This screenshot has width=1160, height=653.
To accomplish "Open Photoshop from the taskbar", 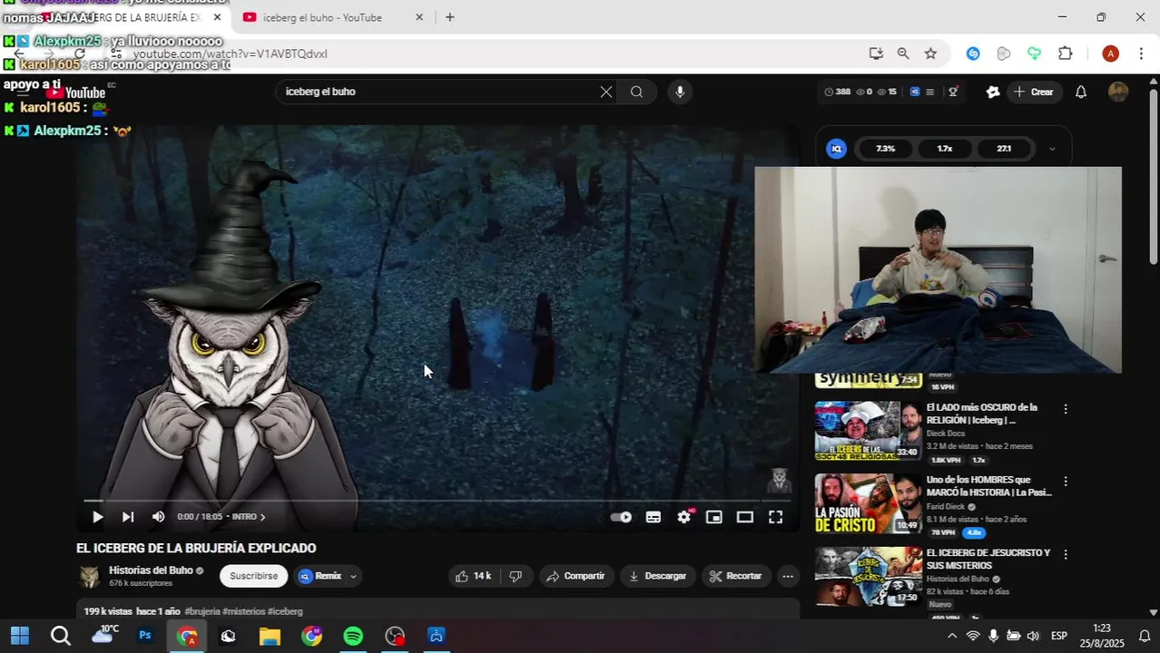I will click(x=144, y=636).
